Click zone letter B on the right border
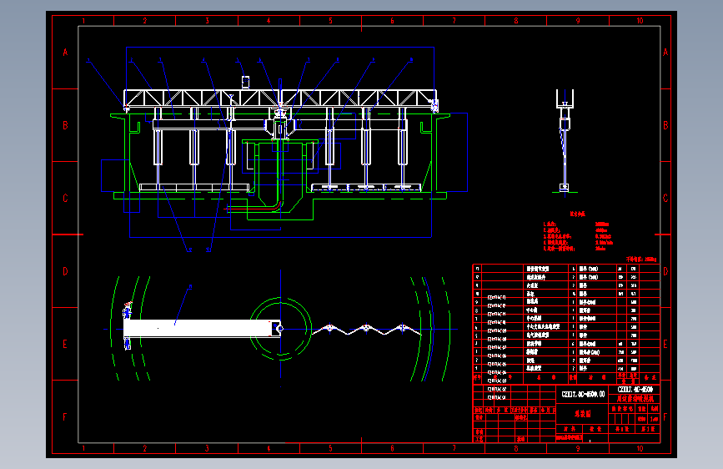The image size is (723, 469). click(665, 125)
